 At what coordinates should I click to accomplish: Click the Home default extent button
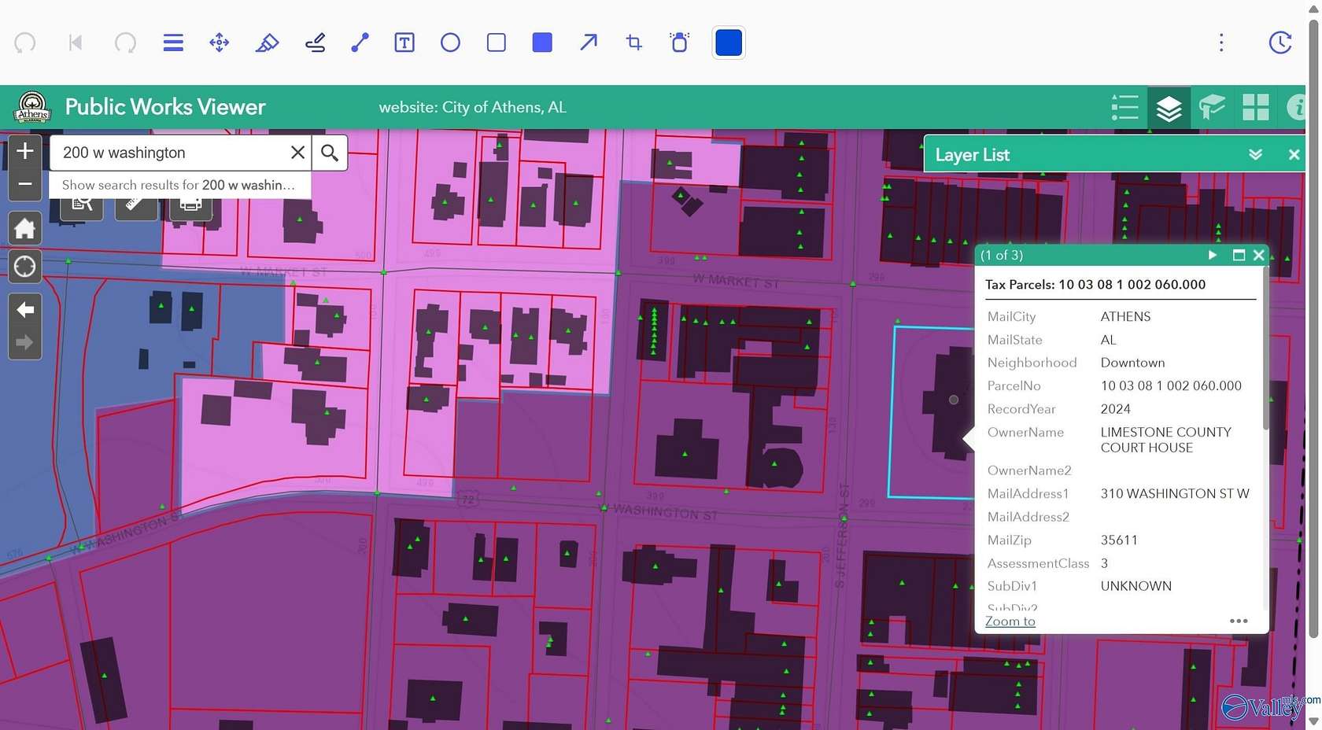coord(24,229)
